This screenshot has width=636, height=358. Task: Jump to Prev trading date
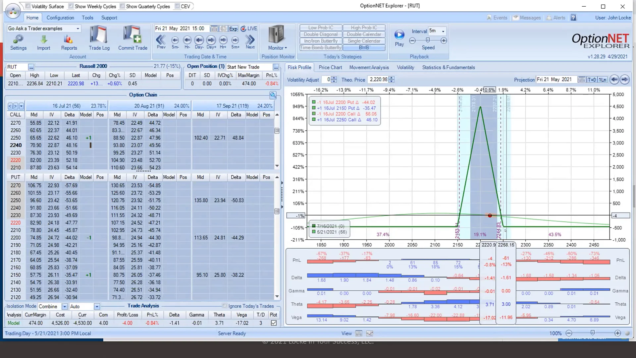[161, 42]
